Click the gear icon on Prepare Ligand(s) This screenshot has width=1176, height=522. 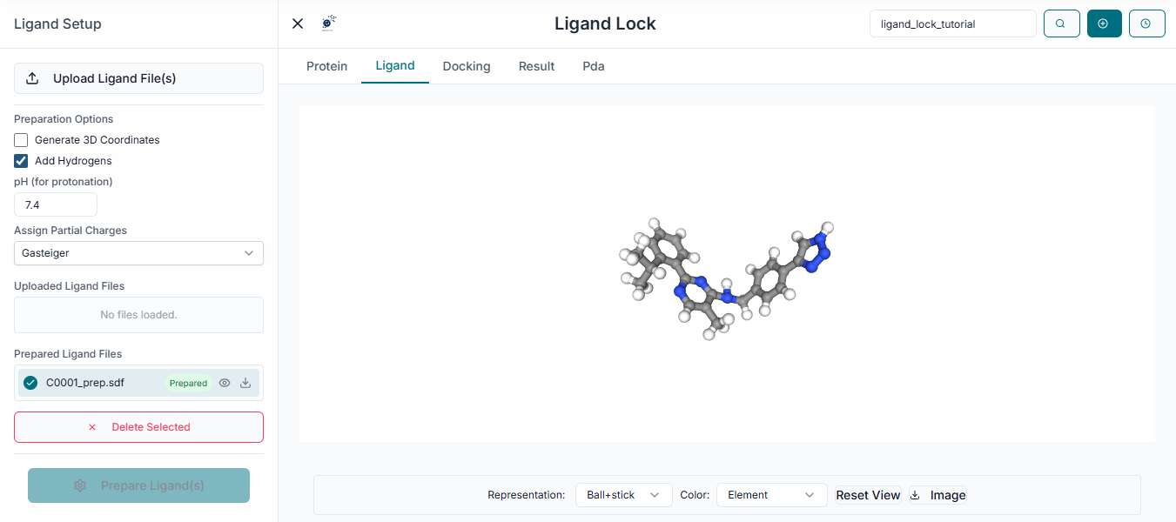80,485
